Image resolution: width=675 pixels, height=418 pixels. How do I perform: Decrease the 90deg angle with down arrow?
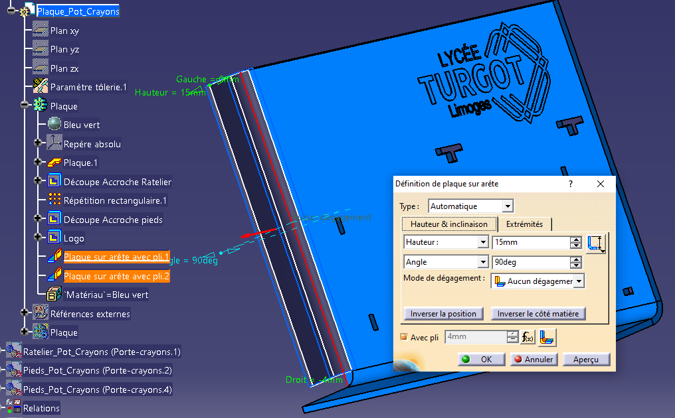(576, 265)
